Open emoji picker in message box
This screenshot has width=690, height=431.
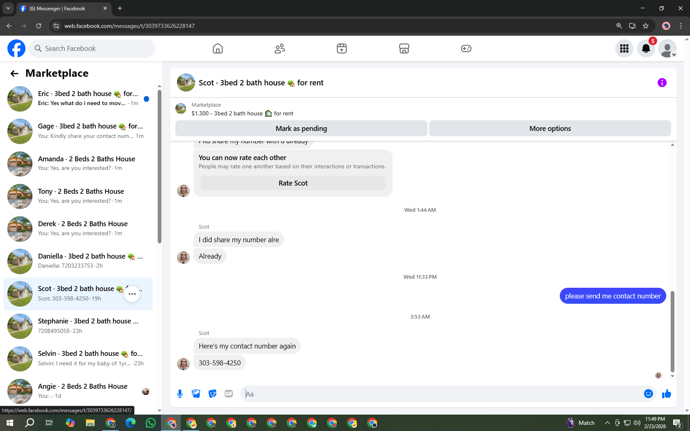649,394
